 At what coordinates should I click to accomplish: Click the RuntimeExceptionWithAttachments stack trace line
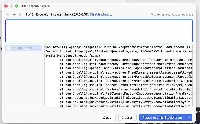tap(119, 47)
